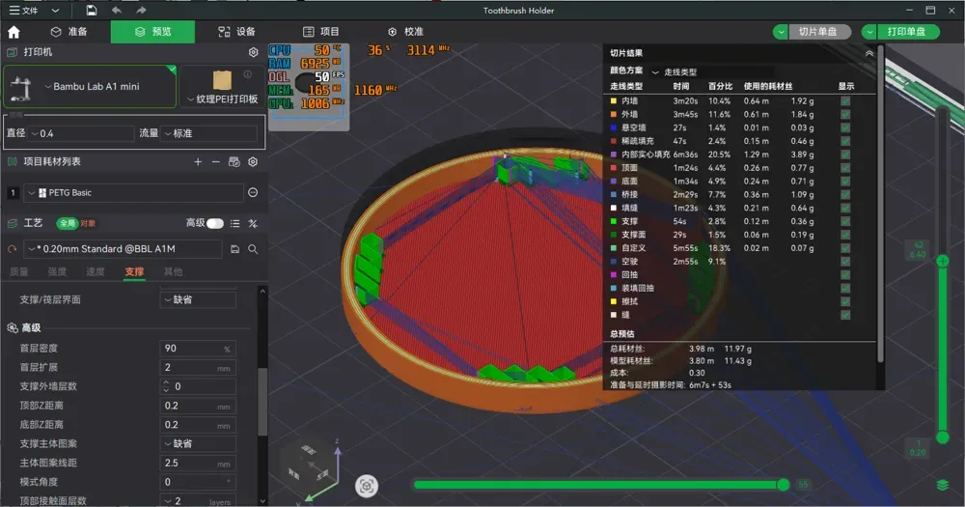
Task: Open the PETG Basic filament dropdown
Action: coord(133,193)
